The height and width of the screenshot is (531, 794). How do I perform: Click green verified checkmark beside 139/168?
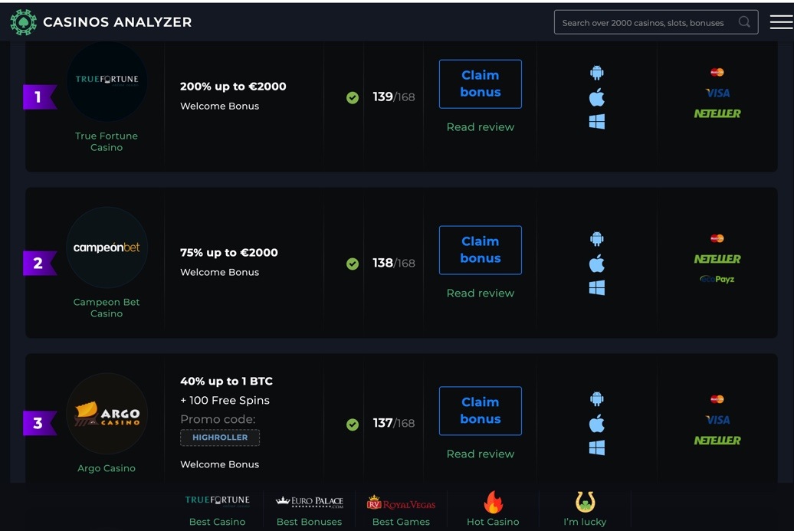coord(353,98)
